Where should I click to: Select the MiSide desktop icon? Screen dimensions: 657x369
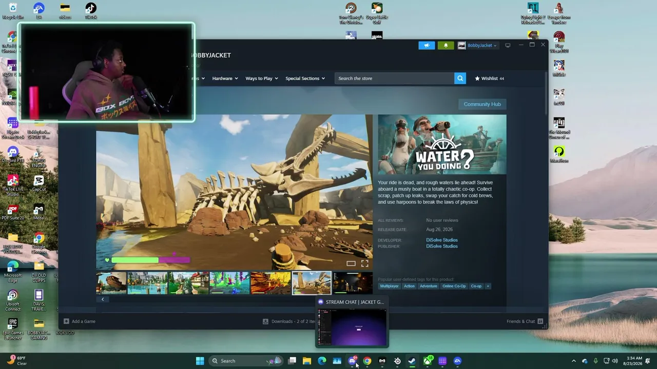coord(559,69)
